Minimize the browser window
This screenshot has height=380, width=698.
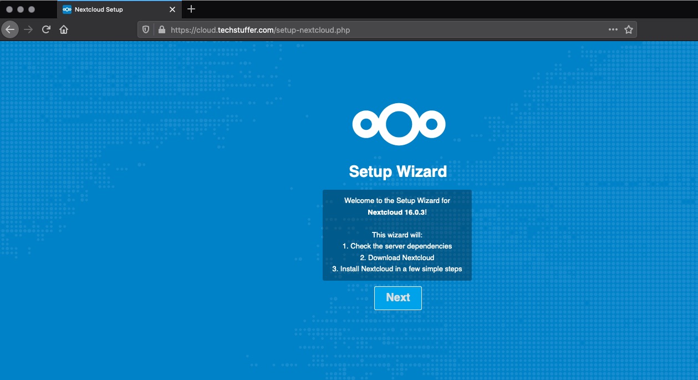click(x=21, y=9)
